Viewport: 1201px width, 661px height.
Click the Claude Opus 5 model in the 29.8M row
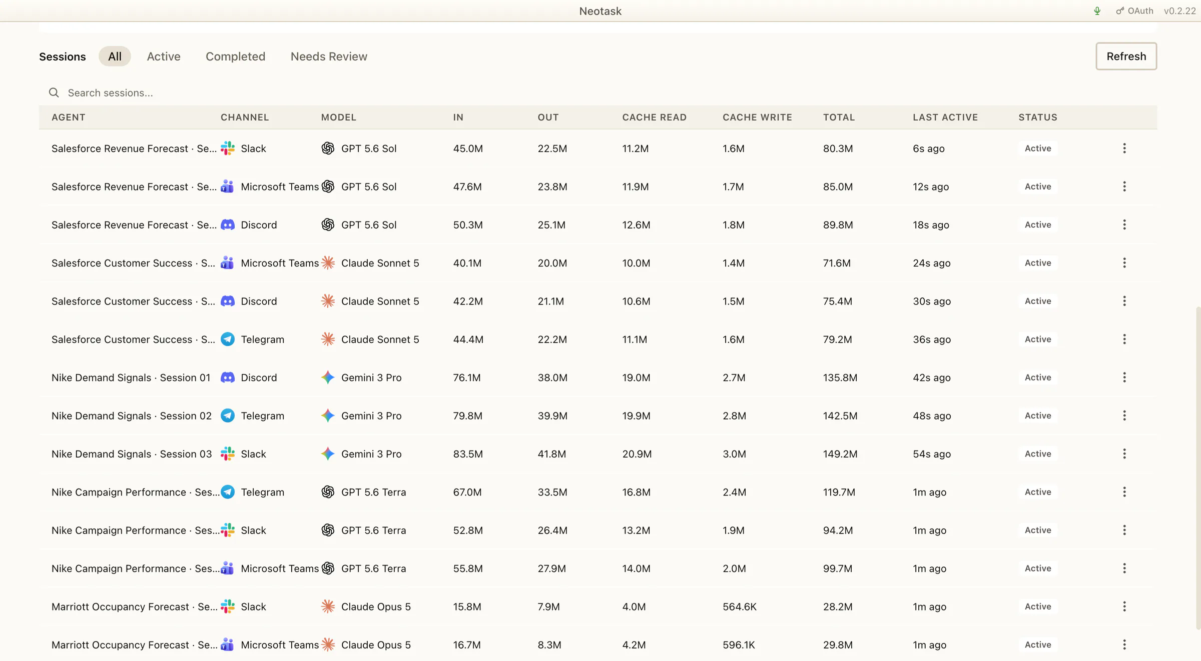click(376, 645)
